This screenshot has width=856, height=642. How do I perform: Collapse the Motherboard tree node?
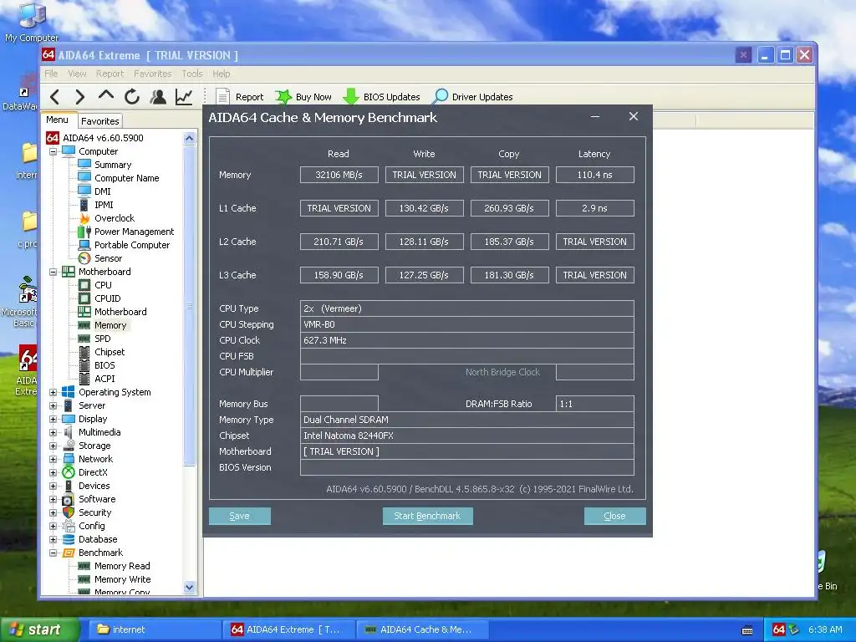click(53, 272)
